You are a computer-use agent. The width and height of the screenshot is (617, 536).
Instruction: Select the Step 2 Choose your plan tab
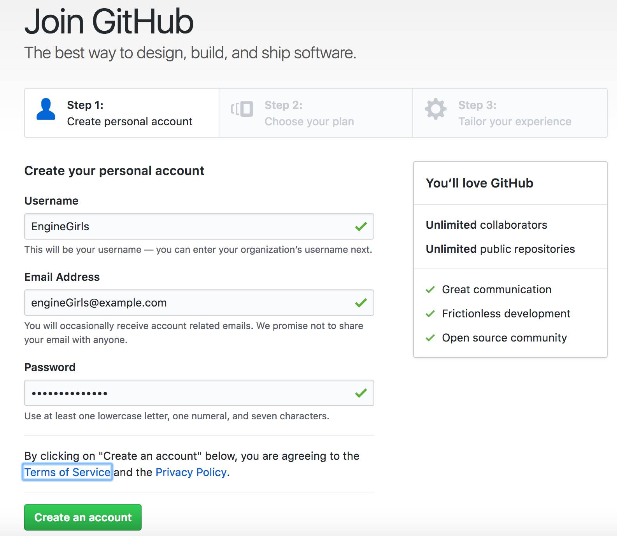pos(316,113)
